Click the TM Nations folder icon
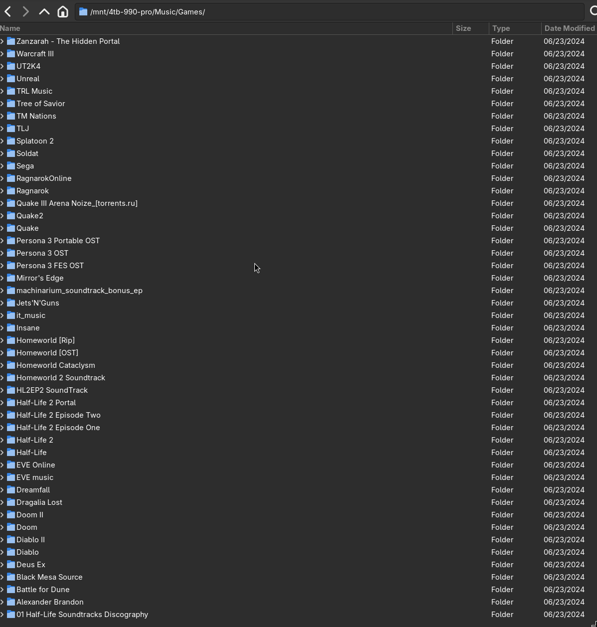597x627 pixels. coord(10,116)
